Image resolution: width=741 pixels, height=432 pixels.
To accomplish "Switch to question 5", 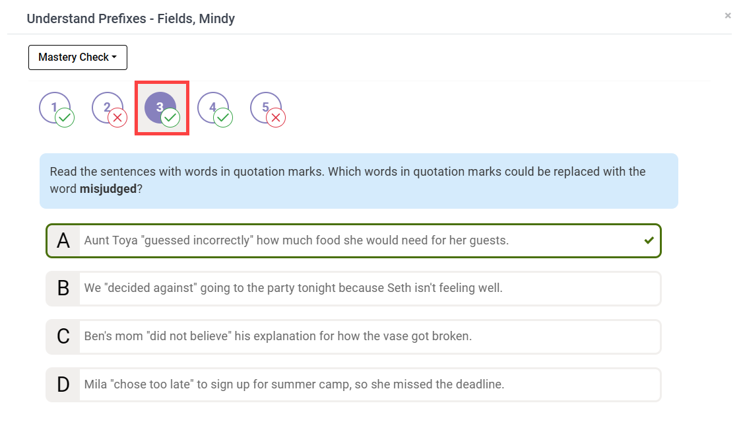I will pos(267,107).
